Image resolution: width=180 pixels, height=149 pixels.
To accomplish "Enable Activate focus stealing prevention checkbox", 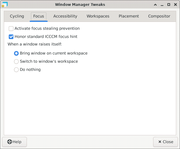I will 11,29.
